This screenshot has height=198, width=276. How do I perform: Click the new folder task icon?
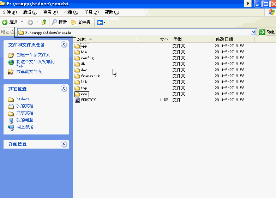click(11, 55)
